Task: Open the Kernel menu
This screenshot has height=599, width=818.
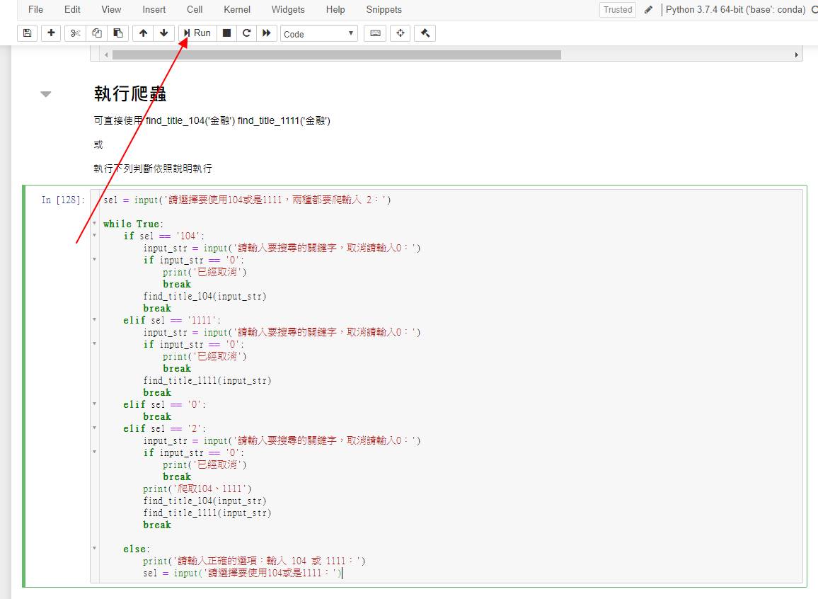Action: click(x=237, y=10)
